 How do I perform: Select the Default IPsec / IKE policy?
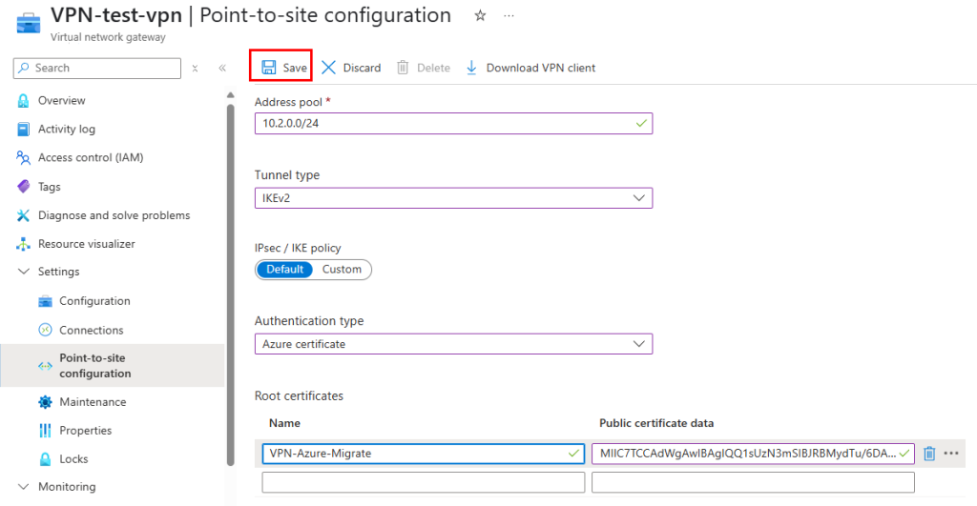pos(284,270)
